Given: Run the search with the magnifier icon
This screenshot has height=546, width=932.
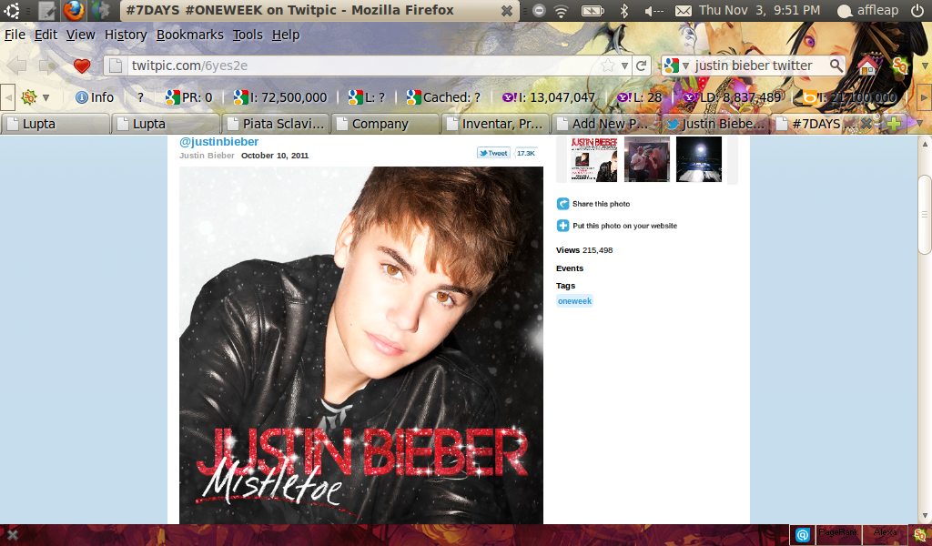Looking at the screenshot, I should click(836, 66).
